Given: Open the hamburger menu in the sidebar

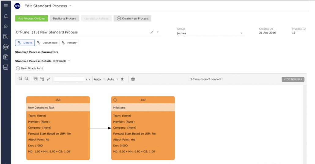Looking at the screenshot, I should coord(6,6).
